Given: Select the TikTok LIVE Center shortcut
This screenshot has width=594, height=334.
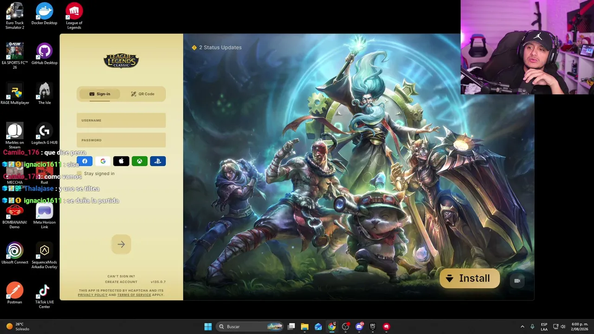Looking at the screenshot, I should click(x=45, y=295).
